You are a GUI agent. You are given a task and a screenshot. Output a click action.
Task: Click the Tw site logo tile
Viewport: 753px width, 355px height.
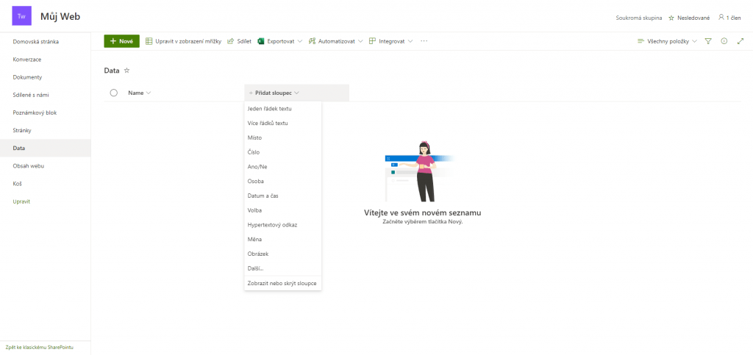pyautogui.click(x=21, y=15)
